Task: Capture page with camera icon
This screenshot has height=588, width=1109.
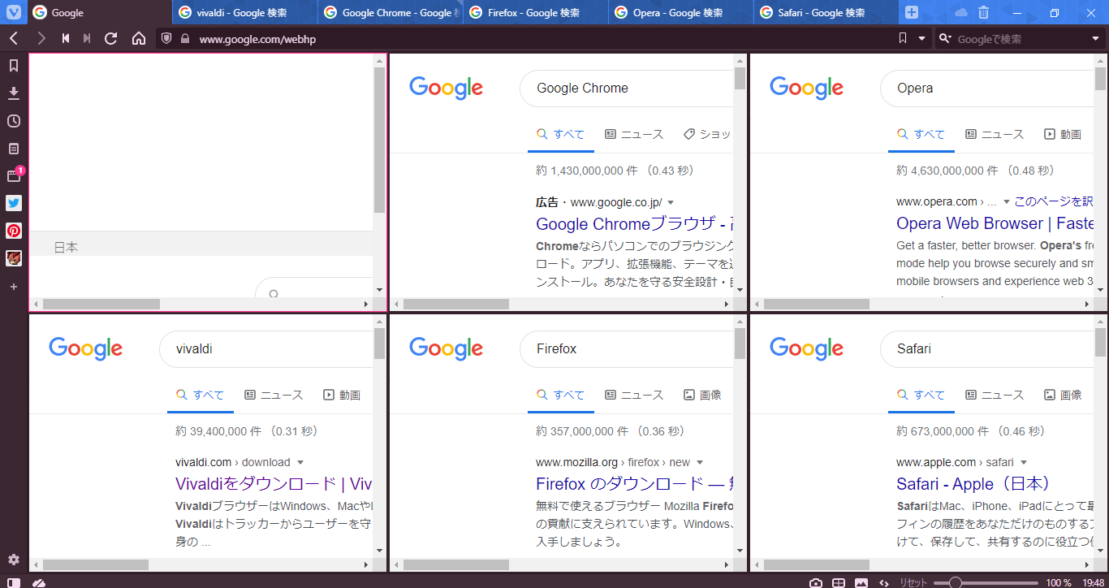Action: (816, 582)
